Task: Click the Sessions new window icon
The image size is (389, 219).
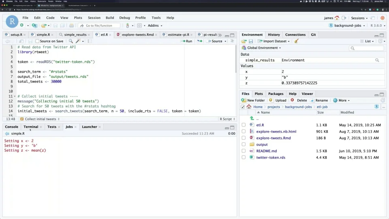Action: [x=372, y=18]
